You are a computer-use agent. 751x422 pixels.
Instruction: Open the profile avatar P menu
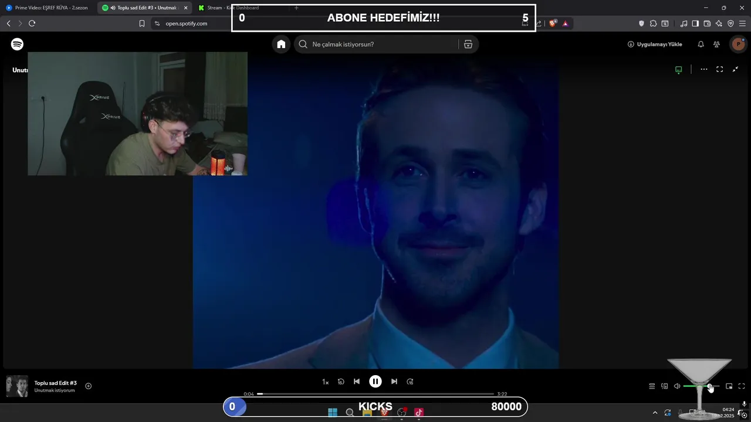738,44
